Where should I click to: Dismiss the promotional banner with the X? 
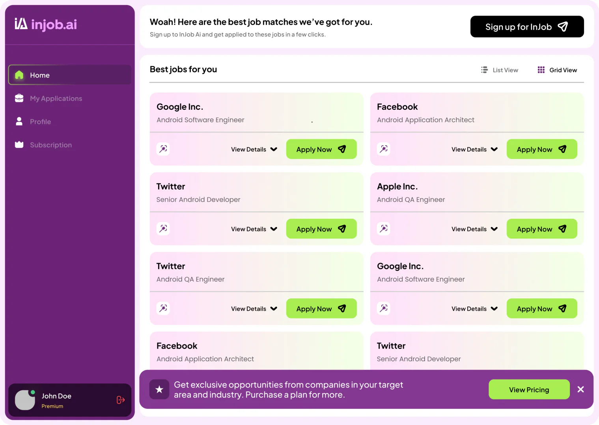pos(580,389)
